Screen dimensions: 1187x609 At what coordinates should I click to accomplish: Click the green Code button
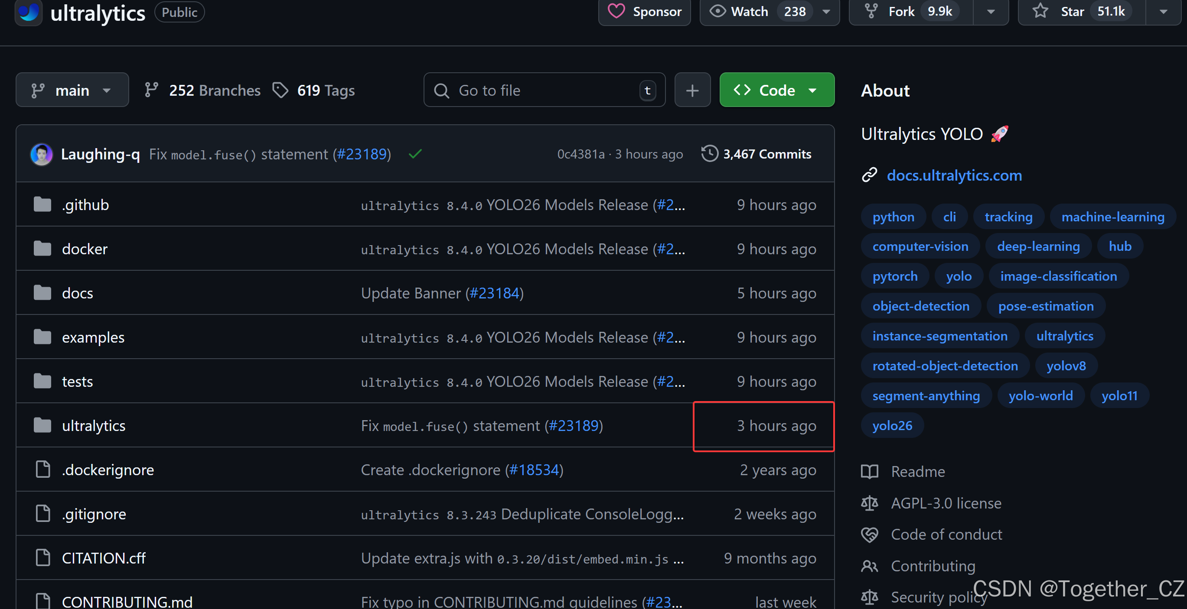[x=776, y=90]
